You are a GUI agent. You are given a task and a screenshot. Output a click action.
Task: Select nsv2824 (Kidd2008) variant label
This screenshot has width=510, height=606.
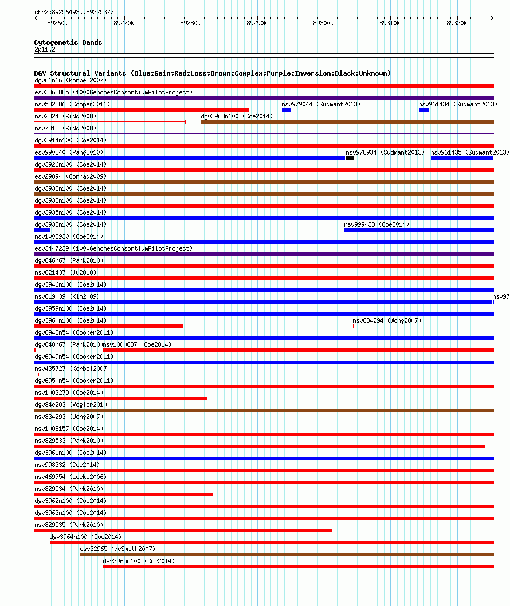pyautogui.click(x=65, y=116)
